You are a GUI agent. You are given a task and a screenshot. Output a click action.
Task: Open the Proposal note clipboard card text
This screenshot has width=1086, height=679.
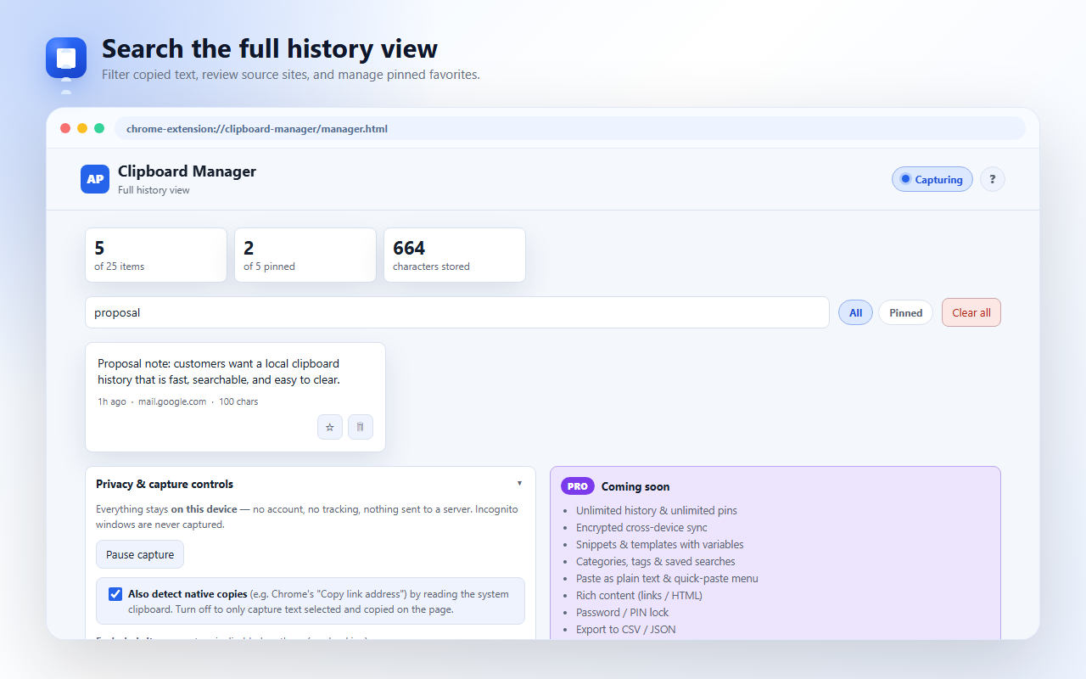(x=219, y=372)
